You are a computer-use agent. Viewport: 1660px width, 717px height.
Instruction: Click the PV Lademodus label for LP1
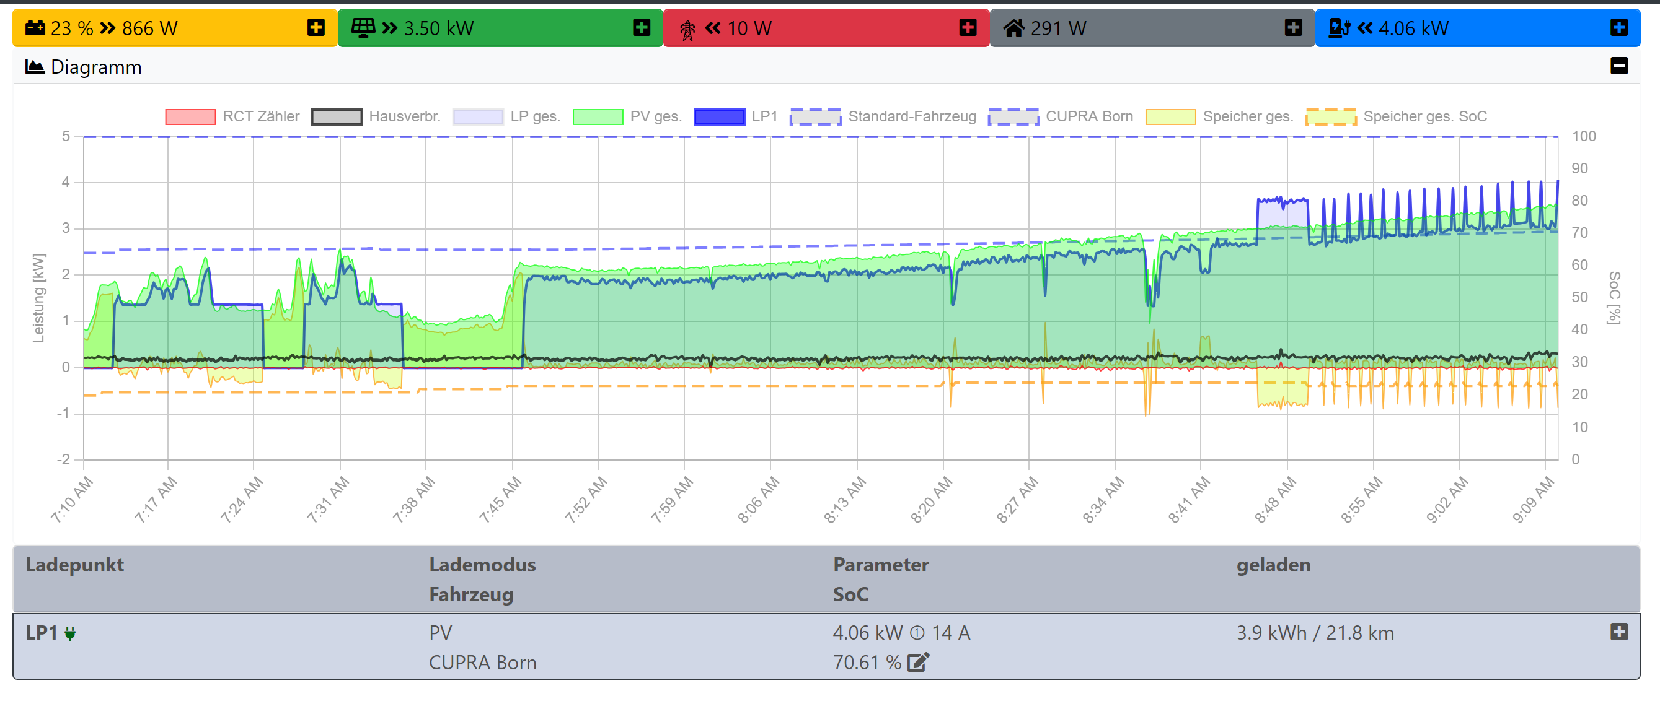click(440, 632)
